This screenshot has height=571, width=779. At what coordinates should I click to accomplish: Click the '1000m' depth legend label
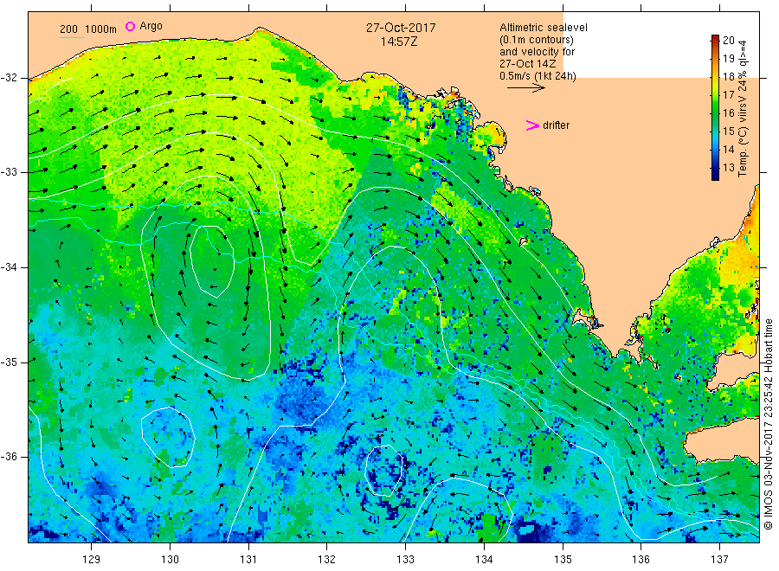coord(101,29)
